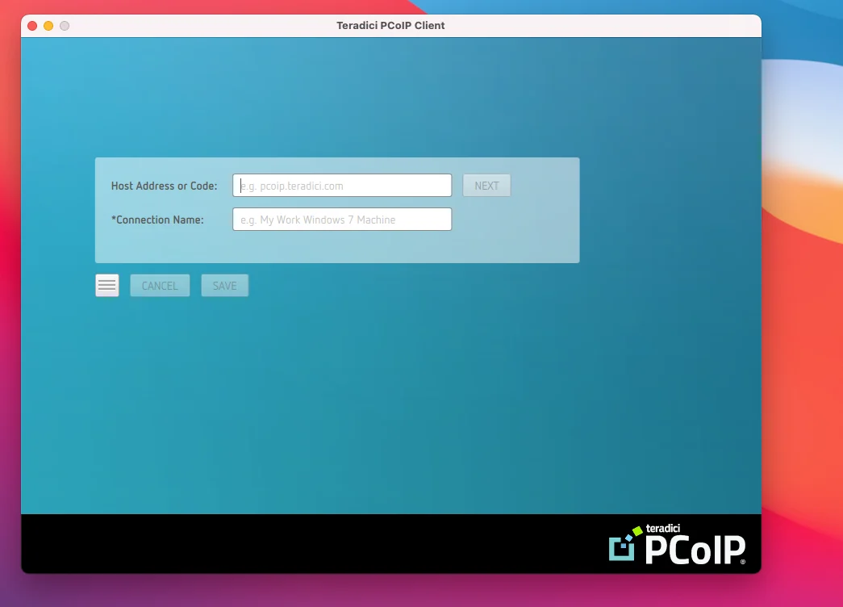The height and width of the screenshot is (607, 843).
Task: Open the hamburger menu icon
Action: [107, 285]
